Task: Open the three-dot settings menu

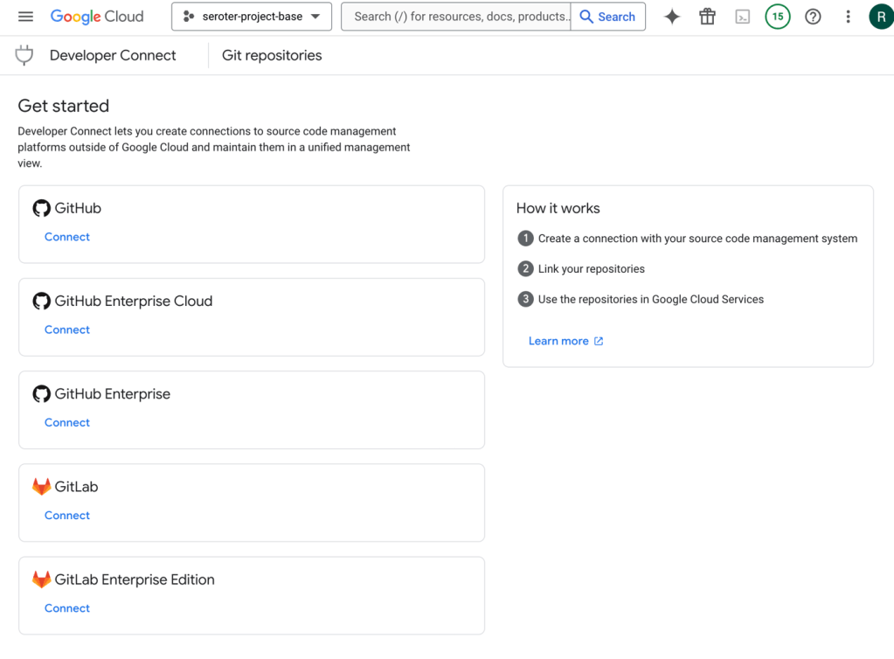Action: point(848,17)
